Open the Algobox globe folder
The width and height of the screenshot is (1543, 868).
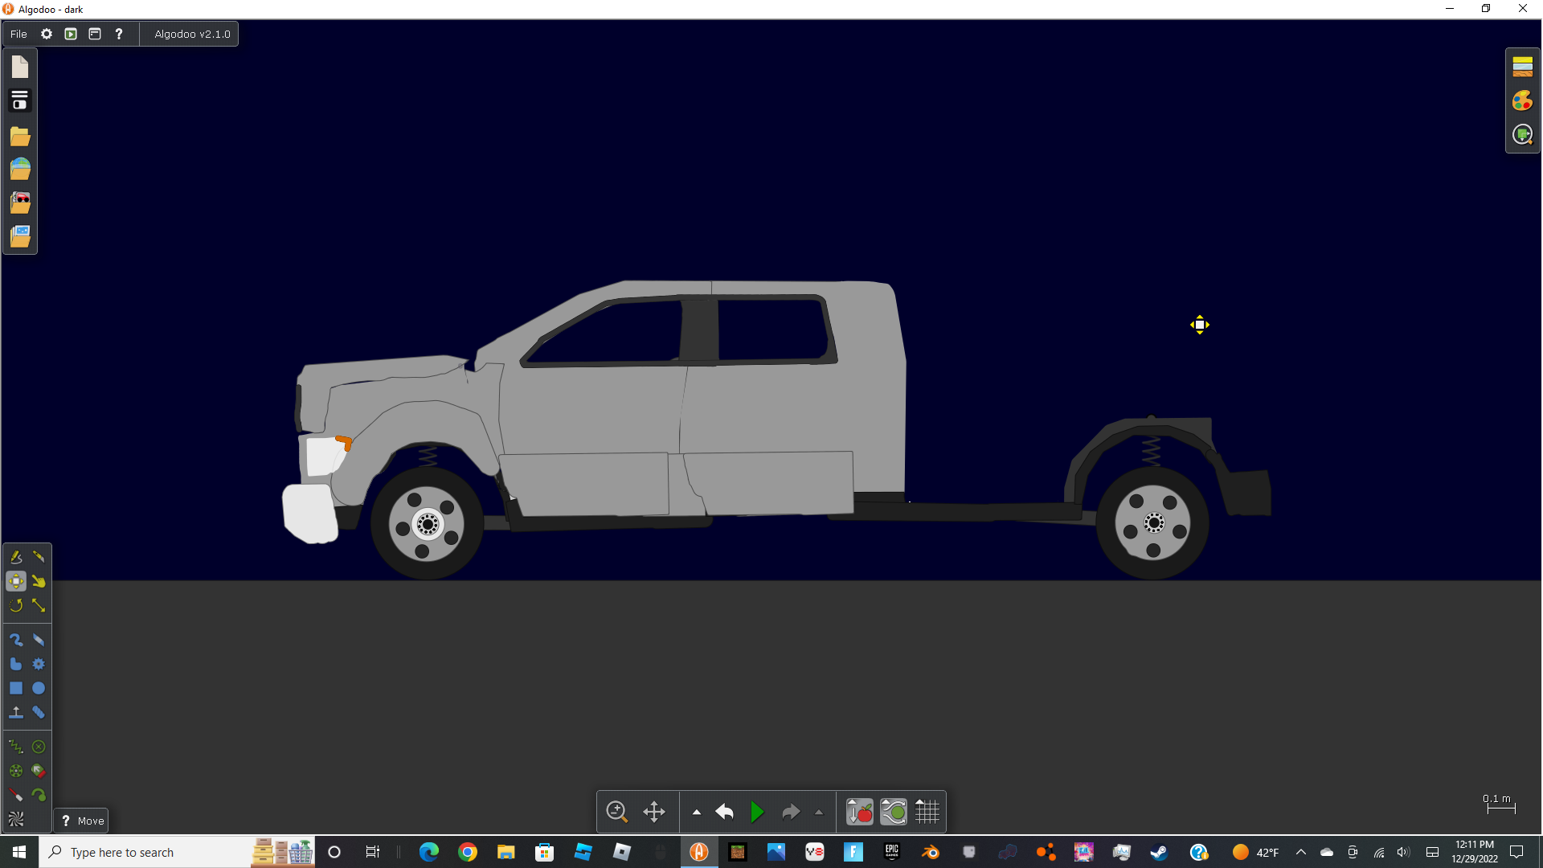coord(20,169)
